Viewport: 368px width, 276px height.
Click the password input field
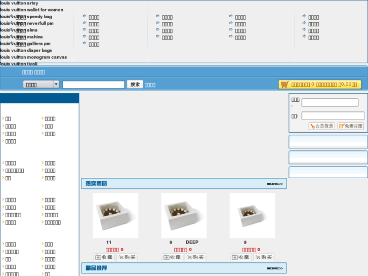click(x=333, y=116)
